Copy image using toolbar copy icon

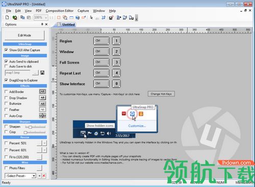pos(22,17)
